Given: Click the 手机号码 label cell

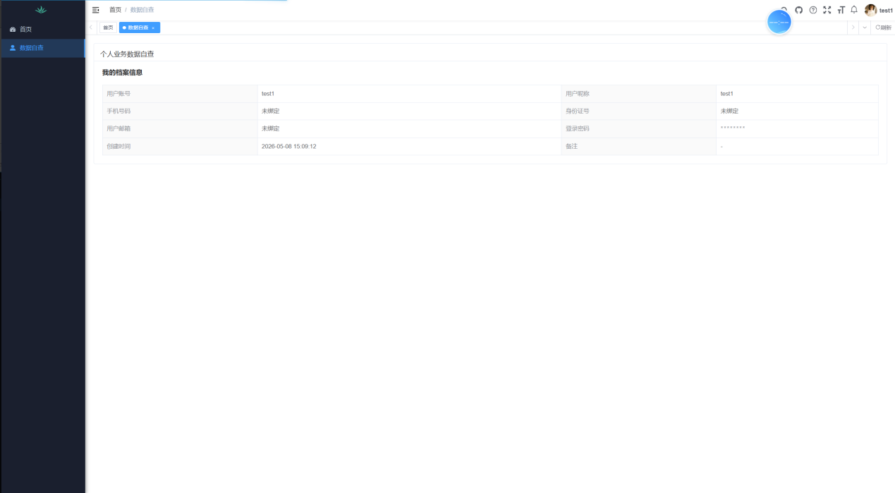Looking at the screenshot, I should pos(180,111).
